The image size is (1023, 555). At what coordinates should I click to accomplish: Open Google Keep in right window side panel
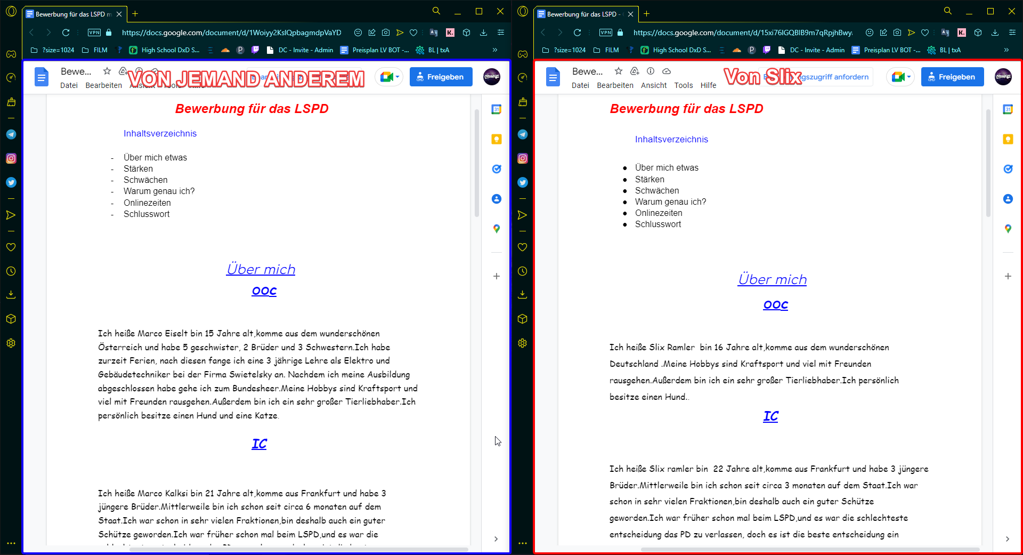pyautogui.click(x=1008, y=139)
